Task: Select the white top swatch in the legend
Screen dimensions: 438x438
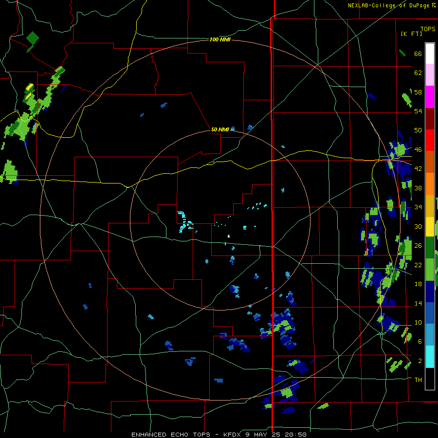Action: 430,54
